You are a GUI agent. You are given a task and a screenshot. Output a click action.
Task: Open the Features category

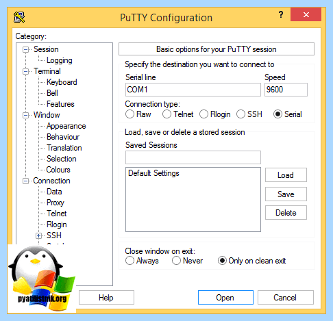point(60,104)
